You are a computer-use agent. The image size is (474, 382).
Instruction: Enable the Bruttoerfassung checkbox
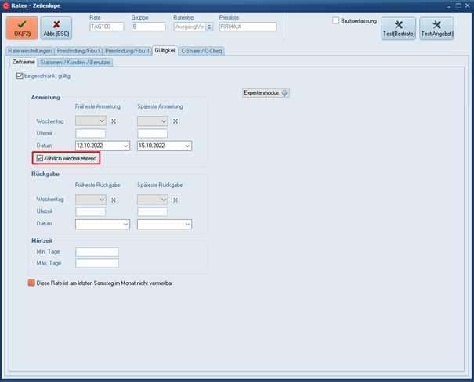point(336,21)
